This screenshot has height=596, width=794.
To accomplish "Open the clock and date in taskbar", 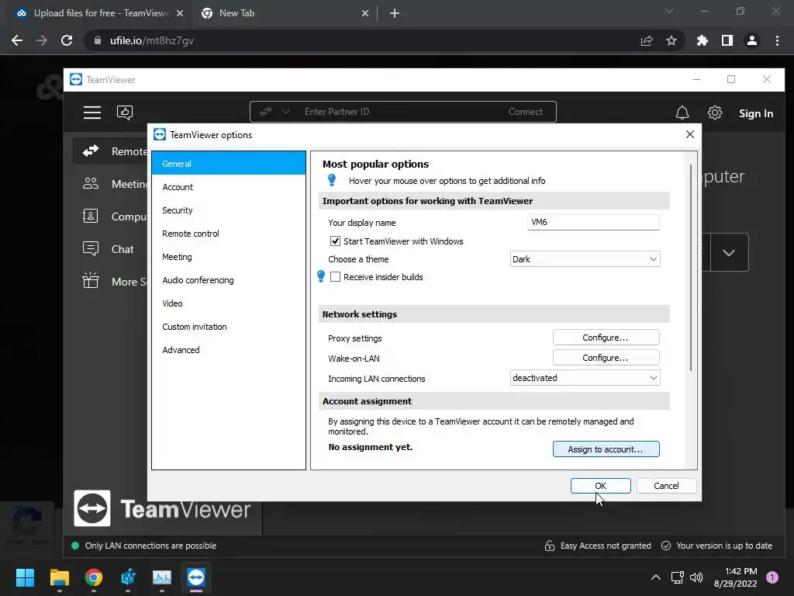I will pyautogui.click(x=735, y=577).
